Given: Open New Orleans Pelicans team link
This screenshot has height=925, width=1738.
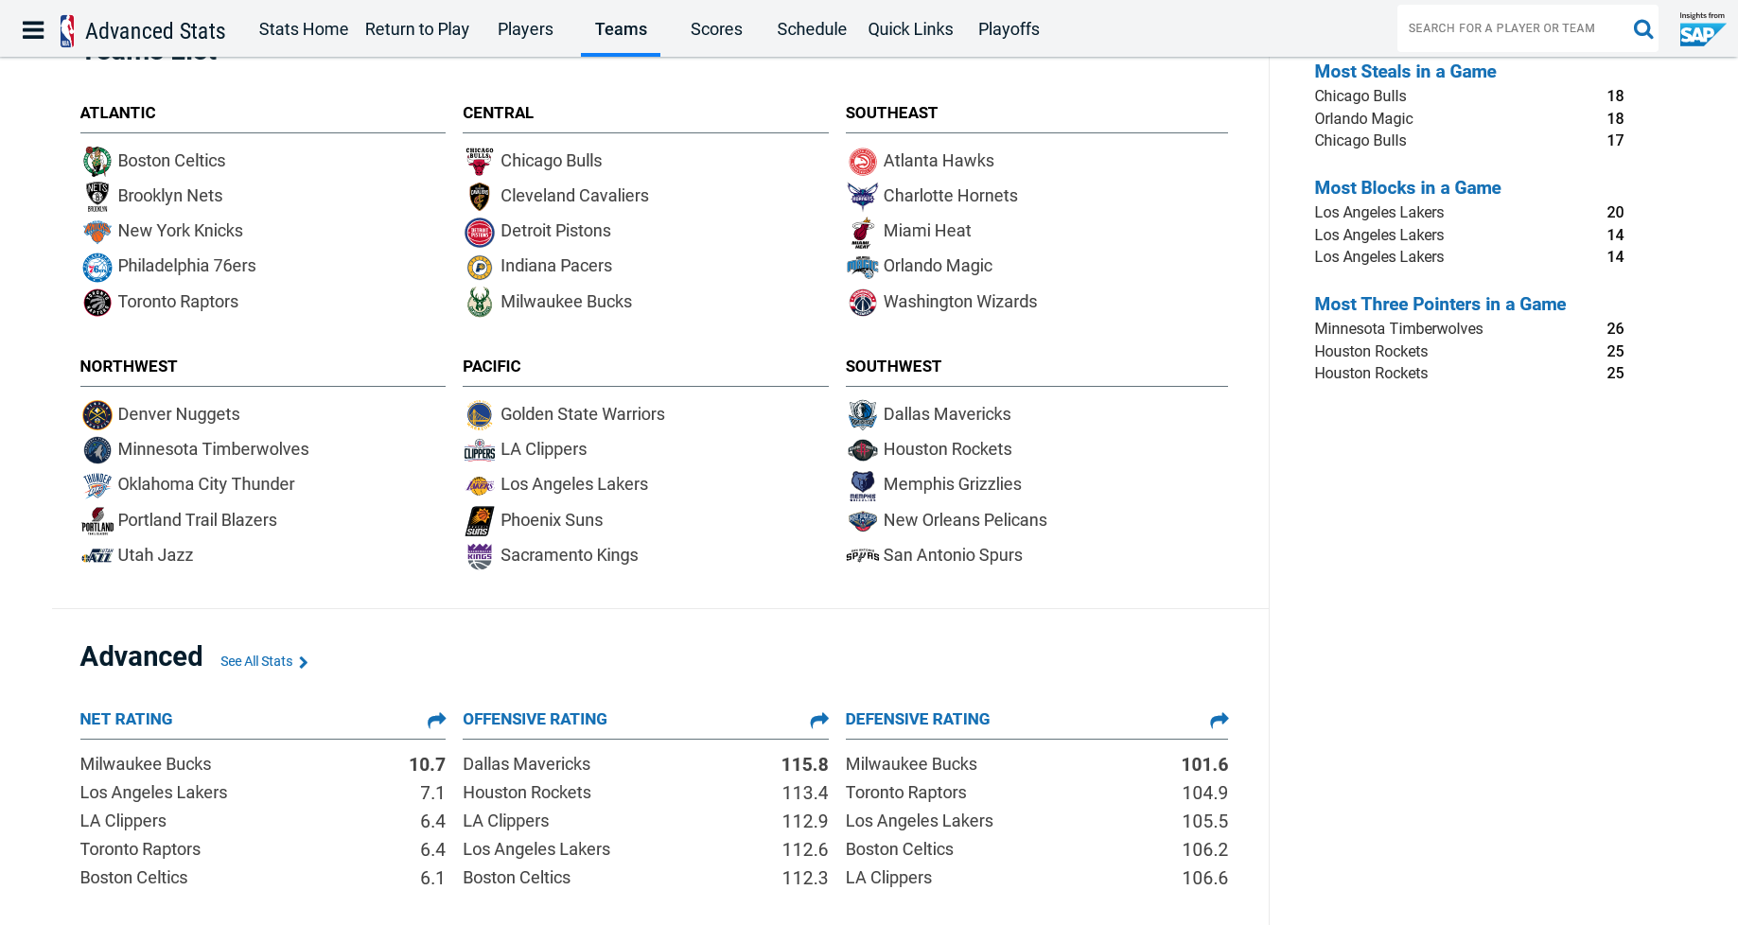Looking at the screenshot, I should 965,520.
